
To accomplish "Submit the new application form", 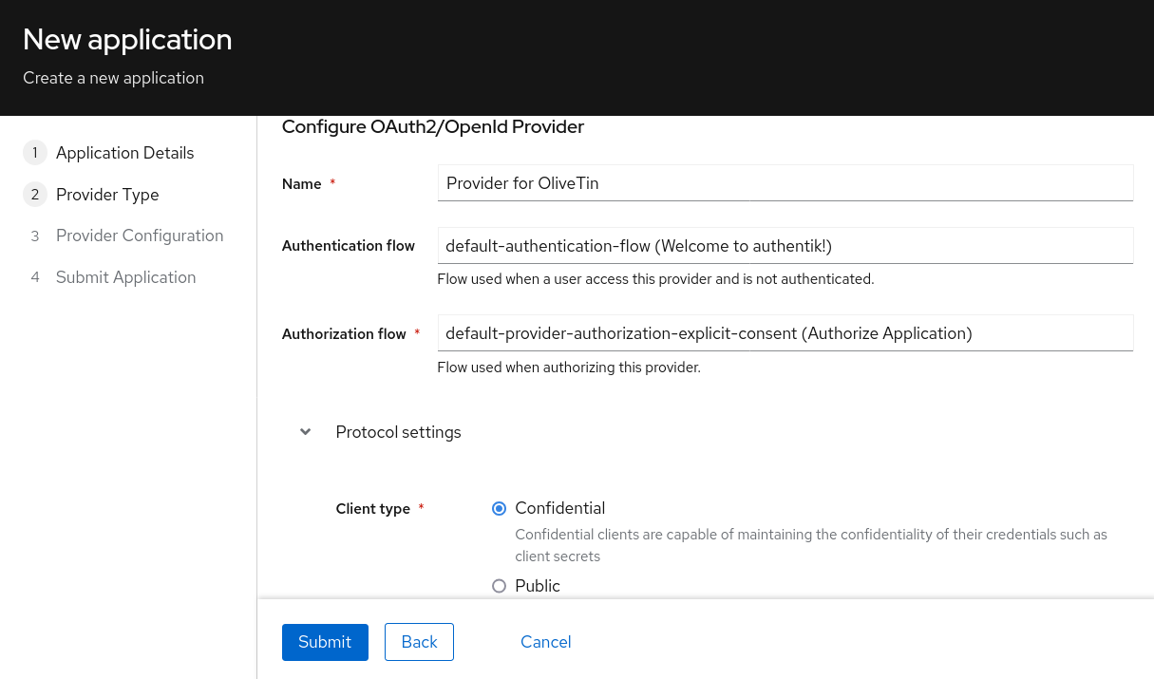I will pyautogui.click(x=325, y=642).
